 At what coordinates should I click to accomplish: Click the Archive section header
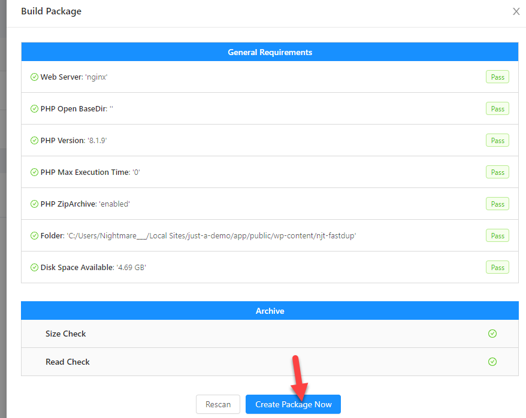(270, 311)
